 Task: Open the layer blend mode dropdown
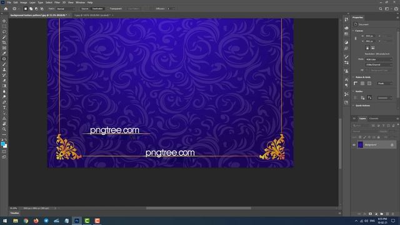click(364, 131)
